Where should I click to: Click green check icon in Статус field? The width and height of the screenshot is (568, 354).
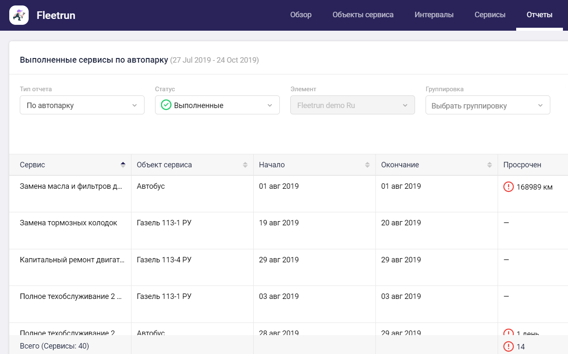(x=166, y=105)
